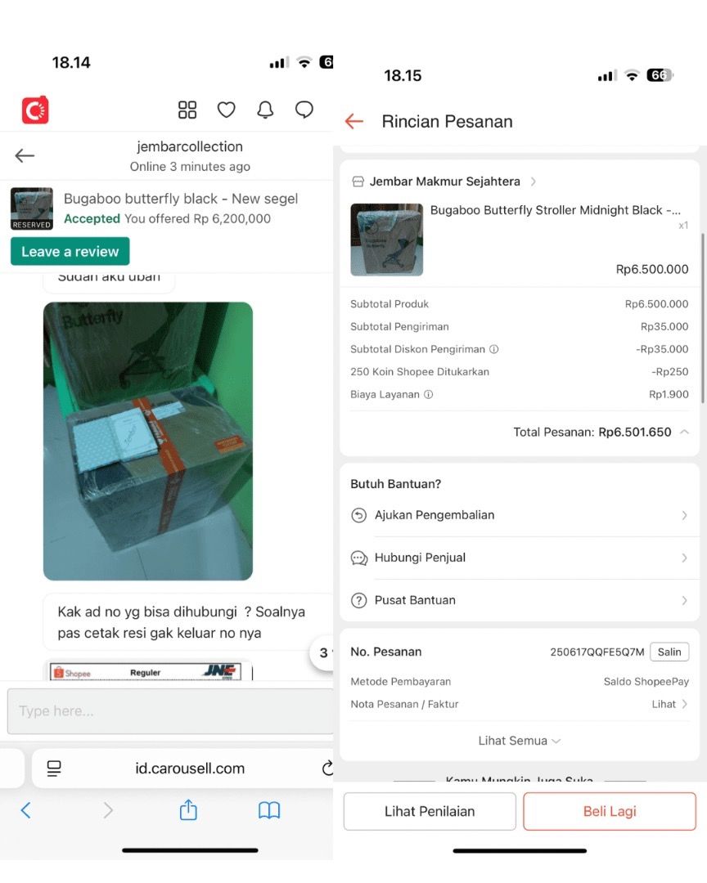This screenshot has width=707, height=883.
Task: Go back from jembarcollection chat
Action: (25, 155)
